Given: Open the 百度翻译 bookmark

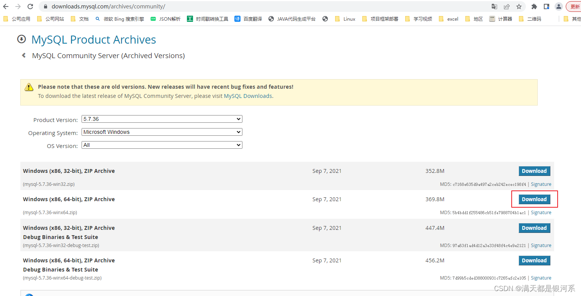Looking at the screenshot, I should (x=248, y=19).
